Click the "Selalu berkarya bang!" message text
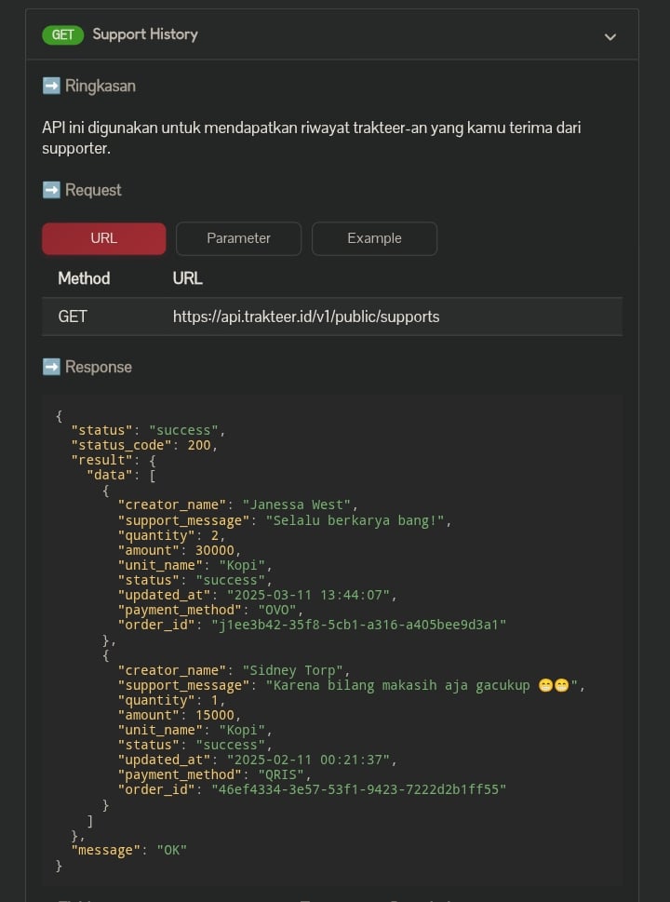This screenshot has height=902, width=670. point(357,520)
